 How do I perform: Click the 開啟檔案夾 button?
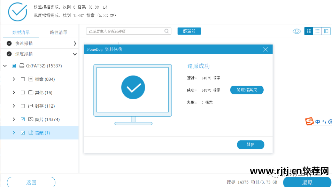tap(247, 90)
